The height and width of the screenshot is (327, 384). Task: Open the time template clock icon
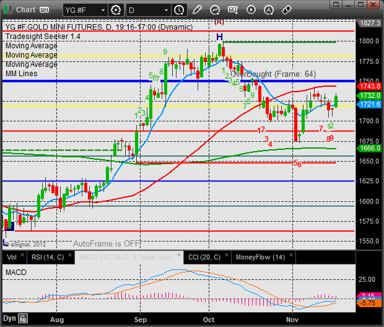(x=179, y=10)
